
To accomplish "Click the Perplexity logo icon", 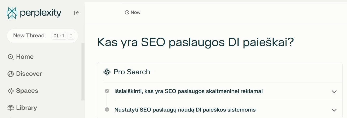I will click(12, 13).
